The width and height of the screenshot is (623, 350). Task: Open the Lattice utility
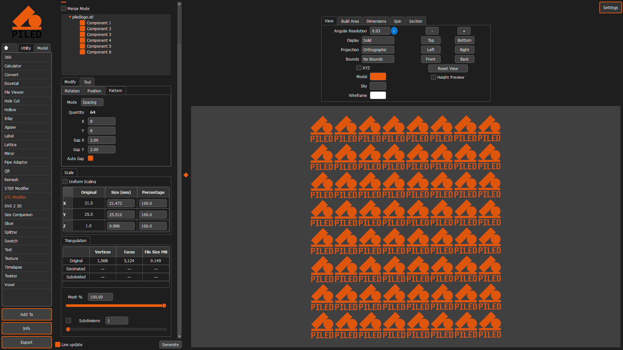tap(27, 145)
